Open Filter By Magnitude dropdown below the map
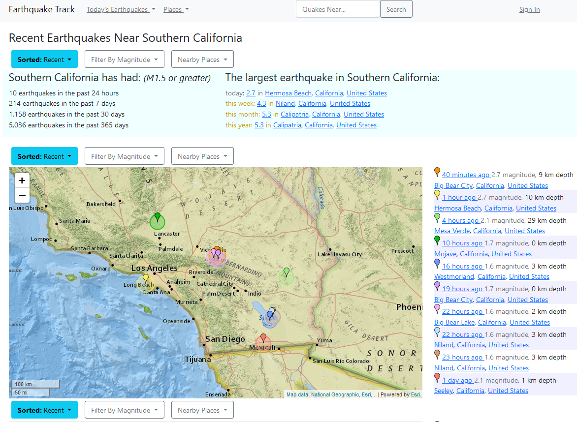 coord(125,410)
